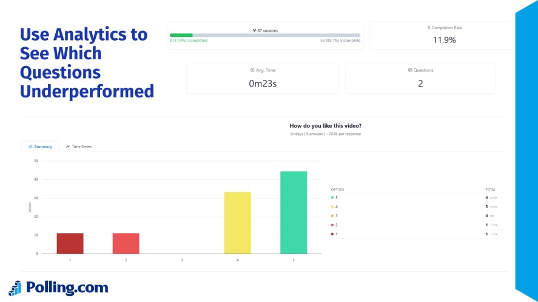This screenshot has width=538, height=302.
Task: Switch to the Time Series tab
Action: point(79,146)
